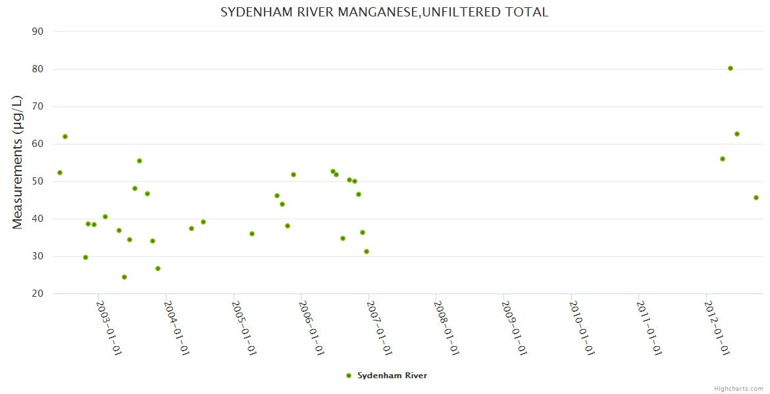The height and width of the screenshot is (394, 770).
Task: Select the leftmost data point near 52
Action: [60, 173]
